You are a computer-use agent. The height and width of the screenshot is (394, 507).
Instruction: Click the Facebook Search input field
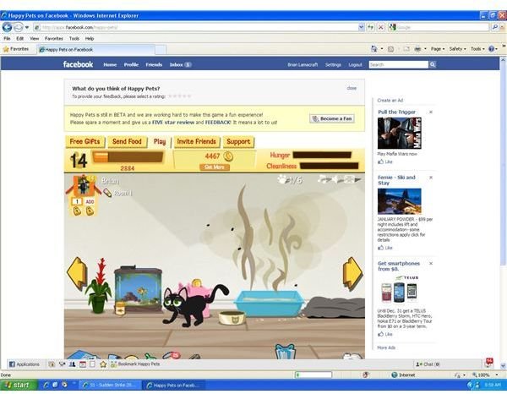coord(398,65)
